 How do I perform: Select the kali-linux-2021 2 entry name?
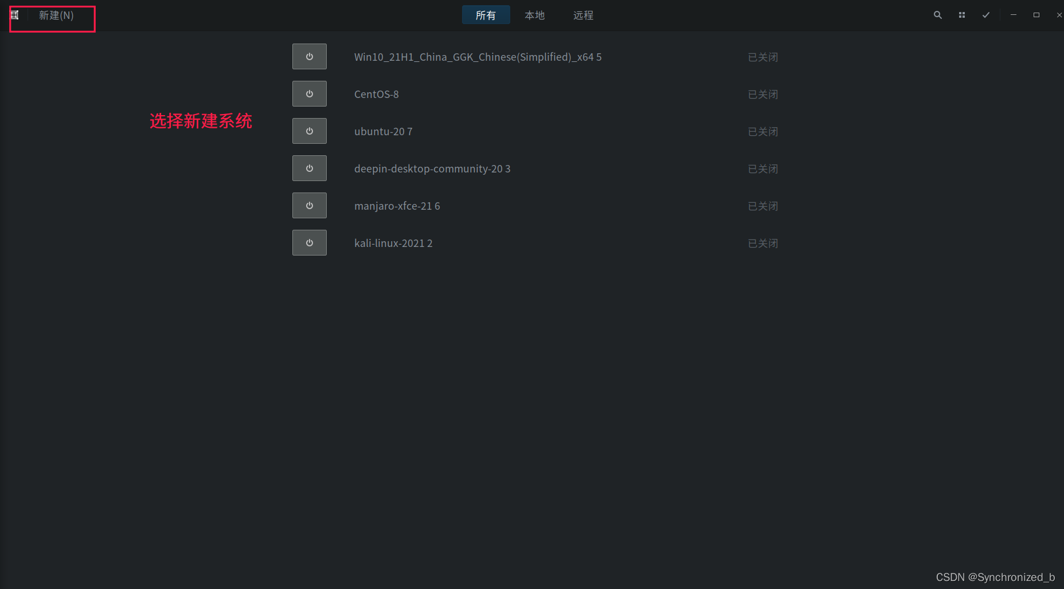393,244
